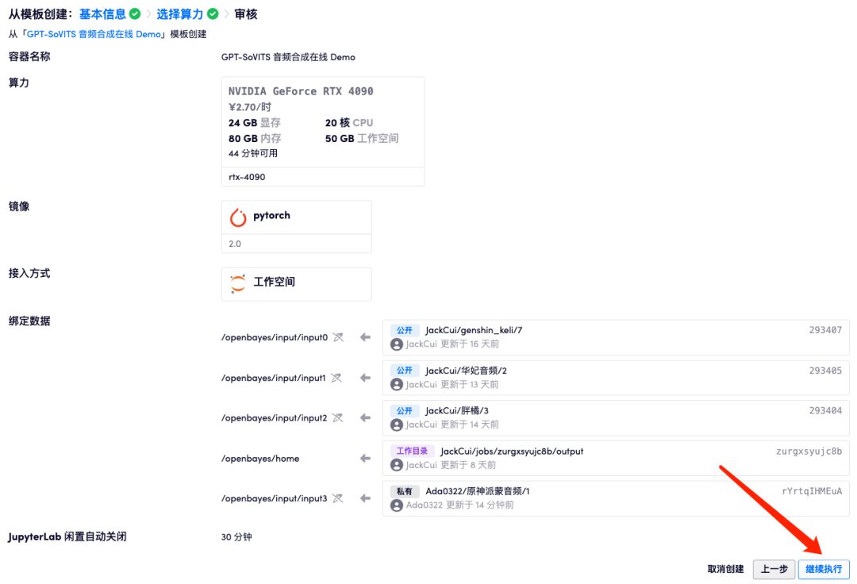The image size is (857, 584).
Task: Open dataset JackCui/胖橘/3
Action: click(x=457, y=410)
